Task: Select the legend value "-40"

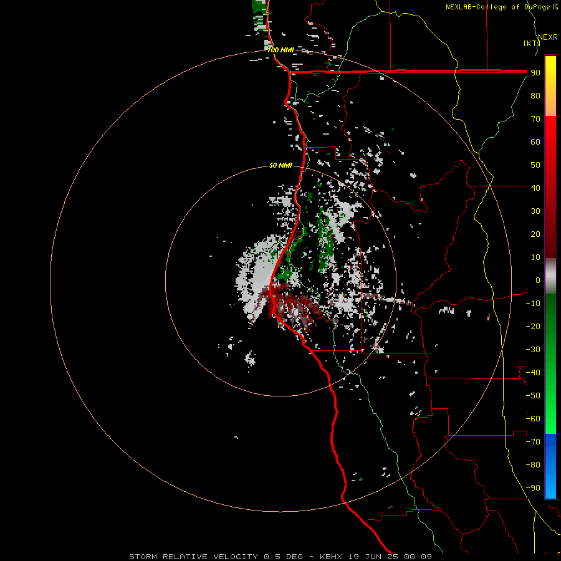Action: pos(533,373)
